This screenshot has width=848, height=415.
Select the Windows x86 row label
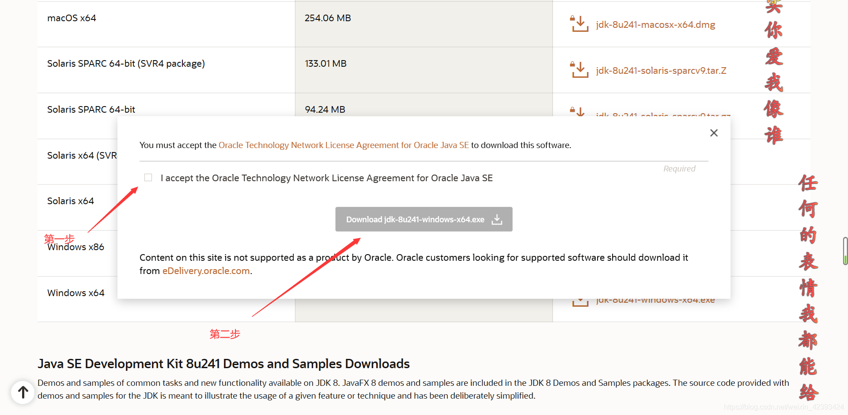click(x=76, y=247)
